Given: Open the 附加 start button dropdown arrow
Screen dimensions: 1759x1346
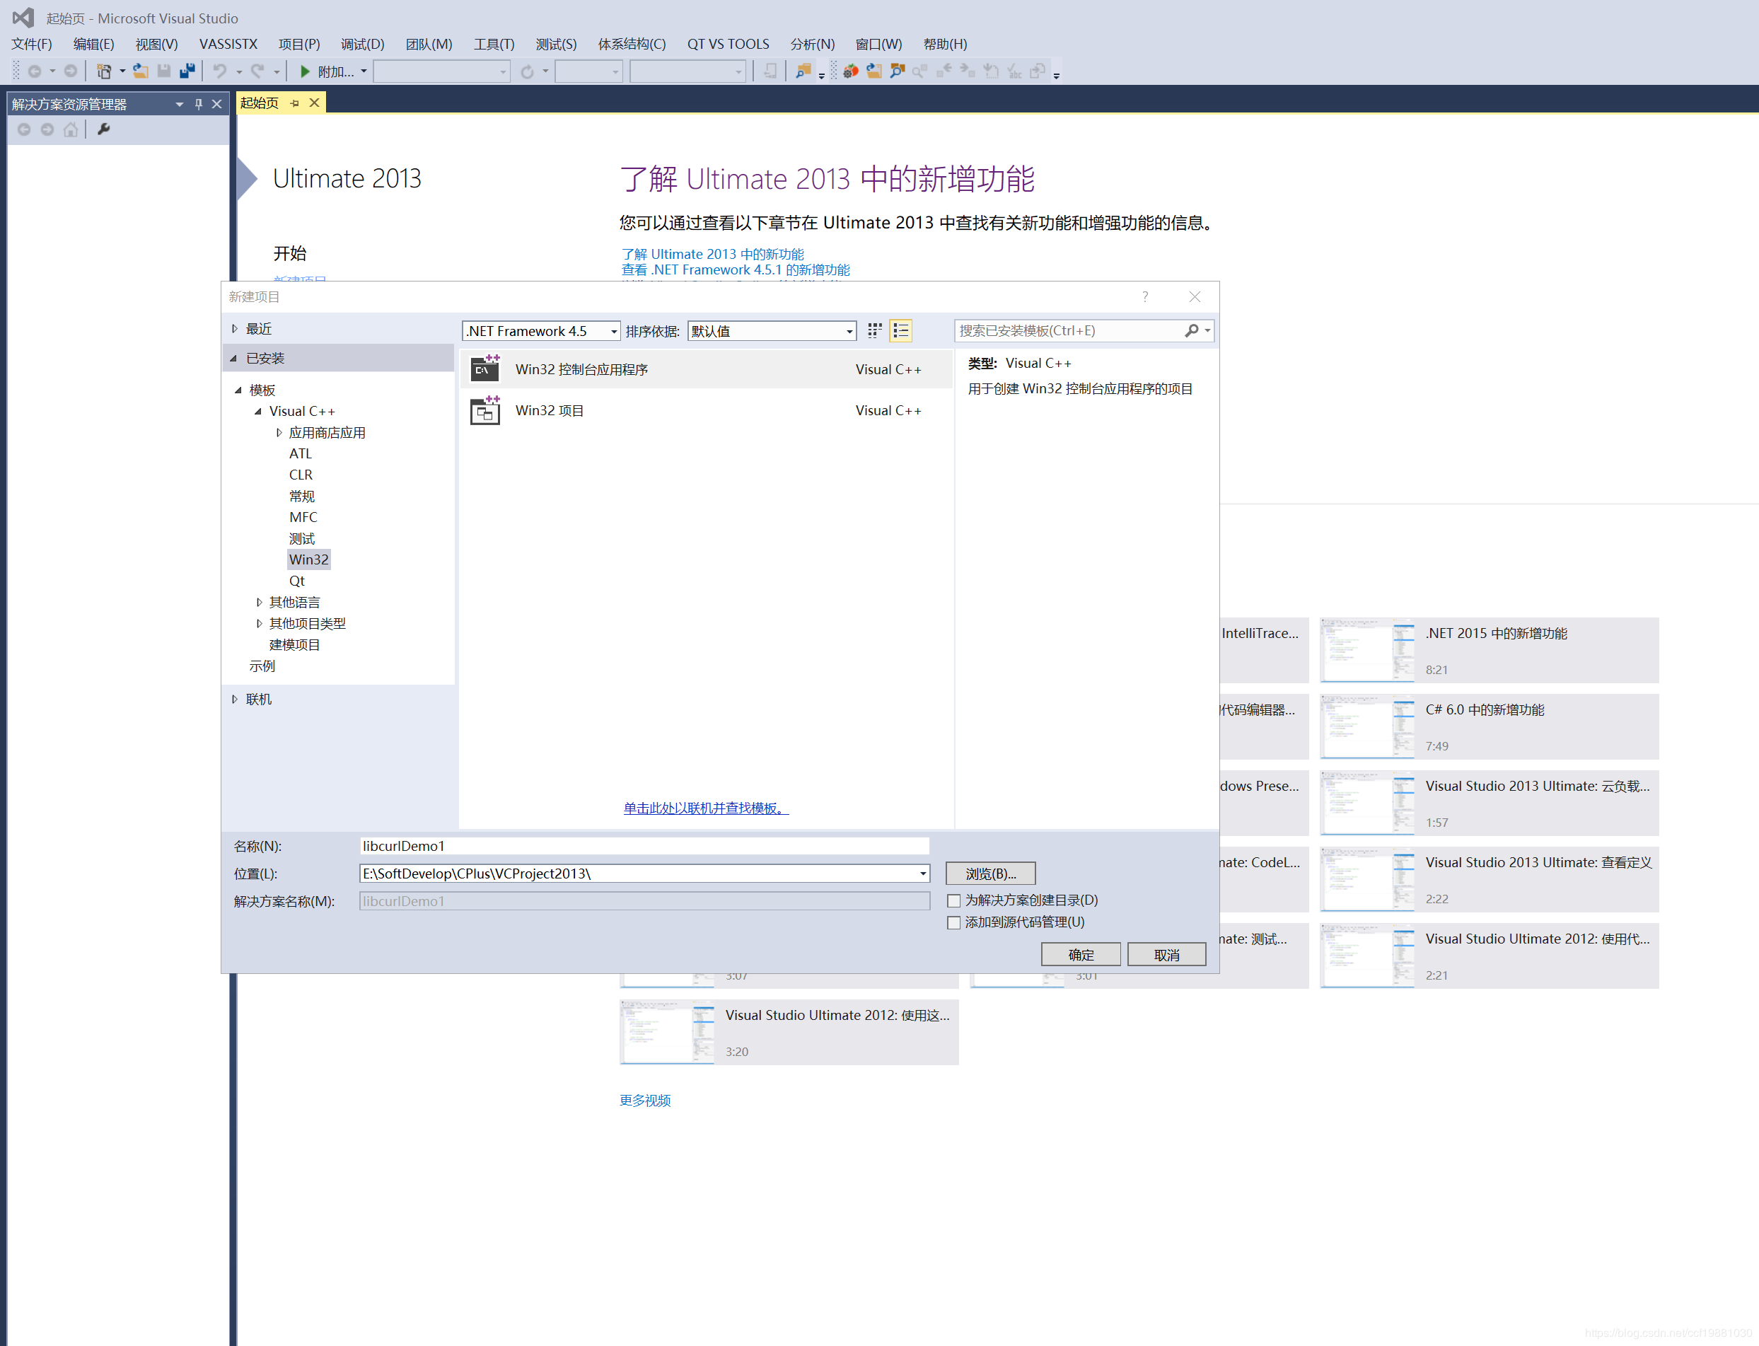Looking at the screenshot, I should click(x=364, y=71).
